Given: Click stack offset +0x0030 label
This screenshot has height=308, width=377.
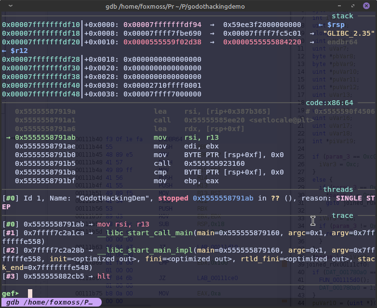Looking at the screenshot, I should 101,85.
